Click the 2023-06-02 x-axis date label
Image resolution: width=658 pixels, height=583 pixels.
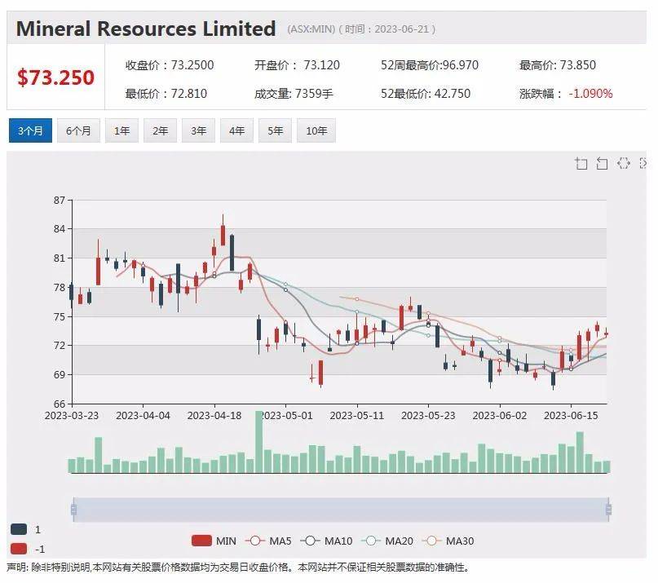pos(500,416)
